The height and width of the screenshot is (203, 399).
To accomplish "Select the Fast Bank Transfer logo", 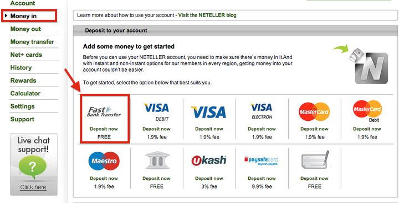I will tap(104, 111).
